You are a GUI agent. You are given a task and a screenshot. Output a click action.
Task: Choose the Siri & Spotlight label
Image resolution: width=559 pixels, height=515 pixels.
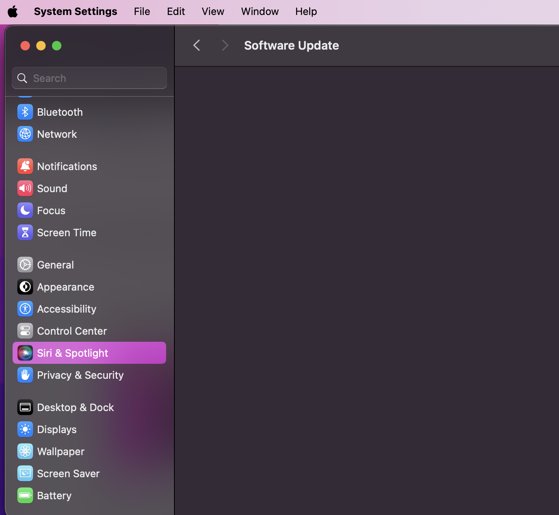coord(72,354)
